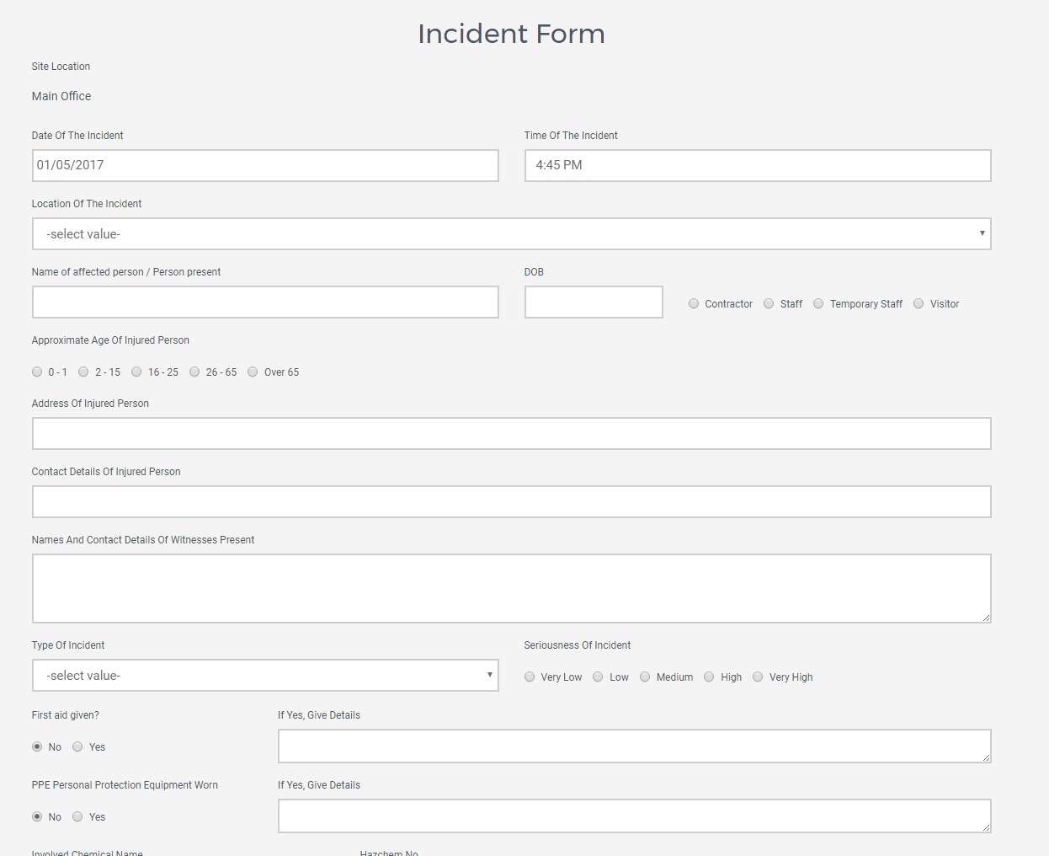Set seriousness to Very Low

point(530,677)
